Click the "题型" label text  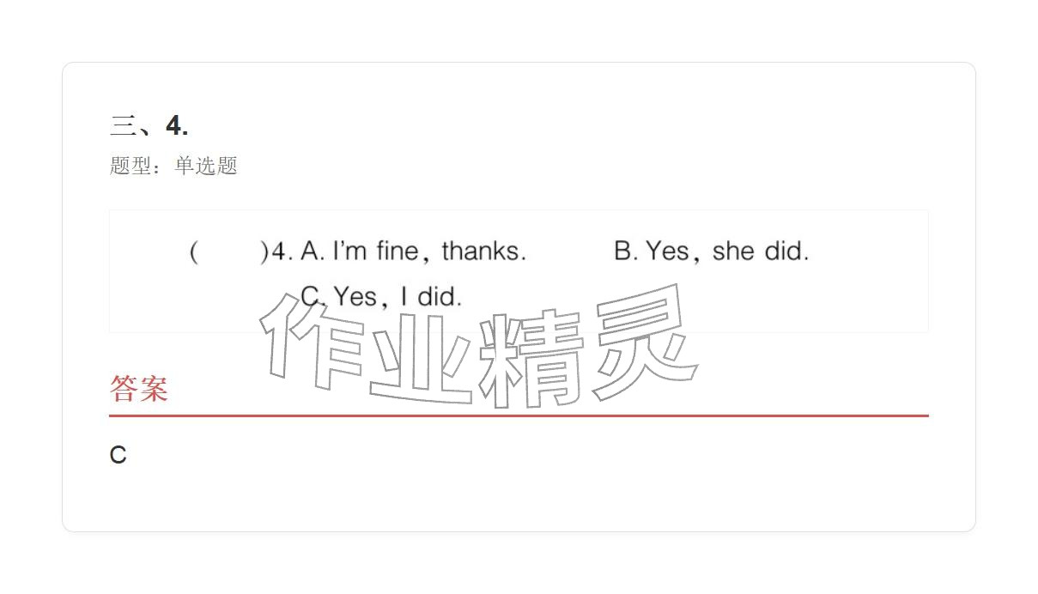(131, 166)
